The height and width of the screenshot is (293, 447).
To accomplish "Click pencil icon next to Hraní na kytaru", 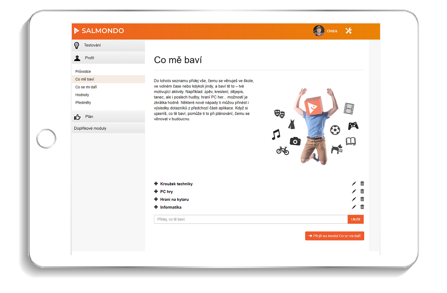I will [354, 199].
